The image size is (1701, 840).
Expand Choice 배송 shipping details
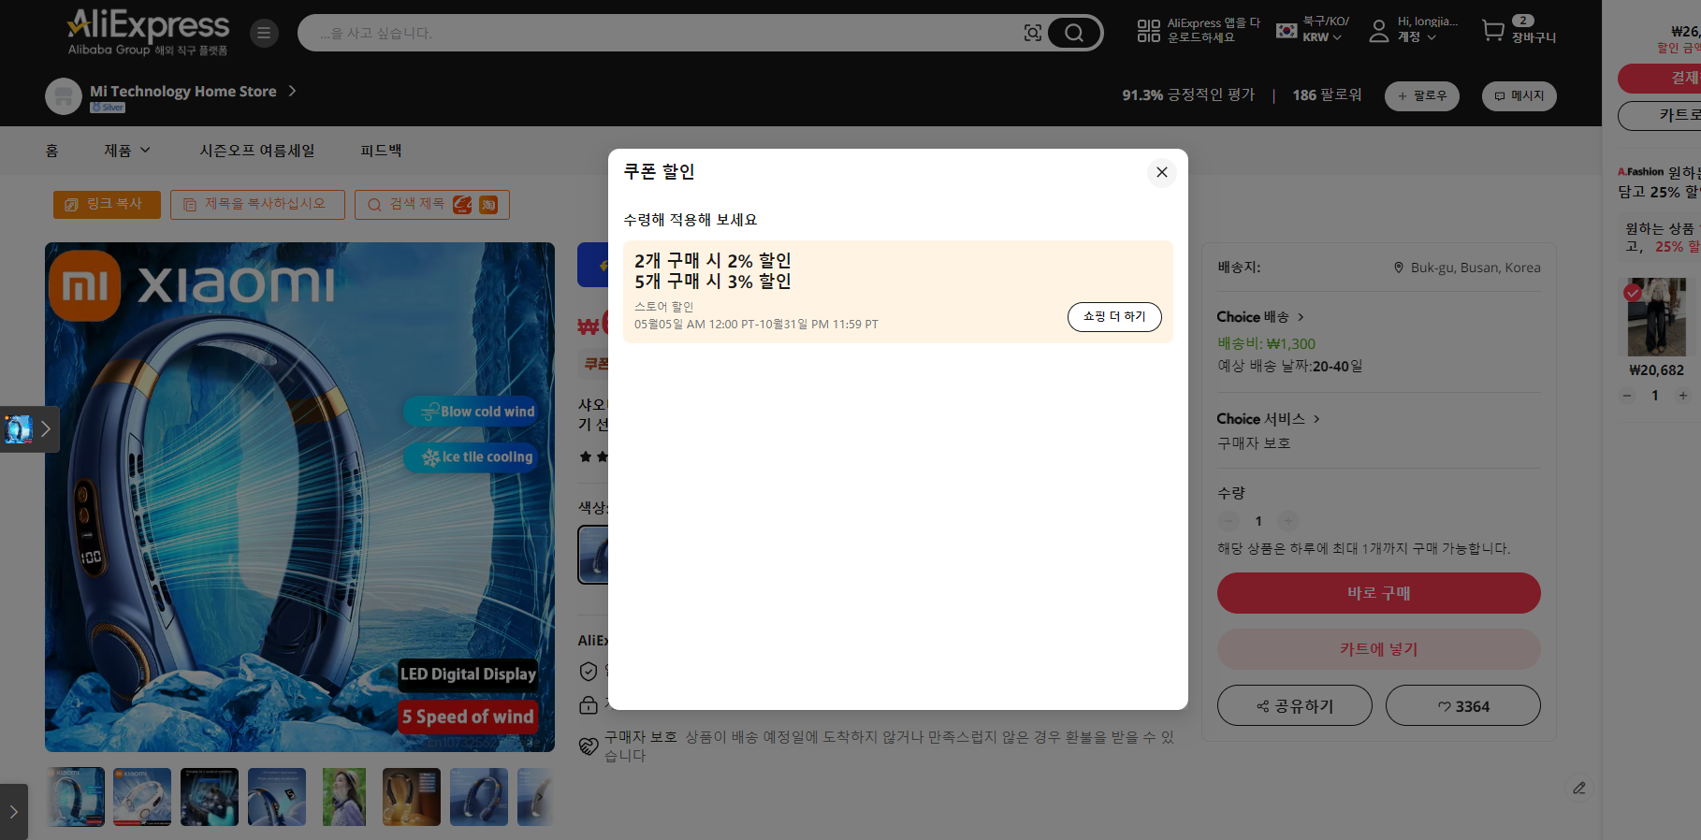1260,317
